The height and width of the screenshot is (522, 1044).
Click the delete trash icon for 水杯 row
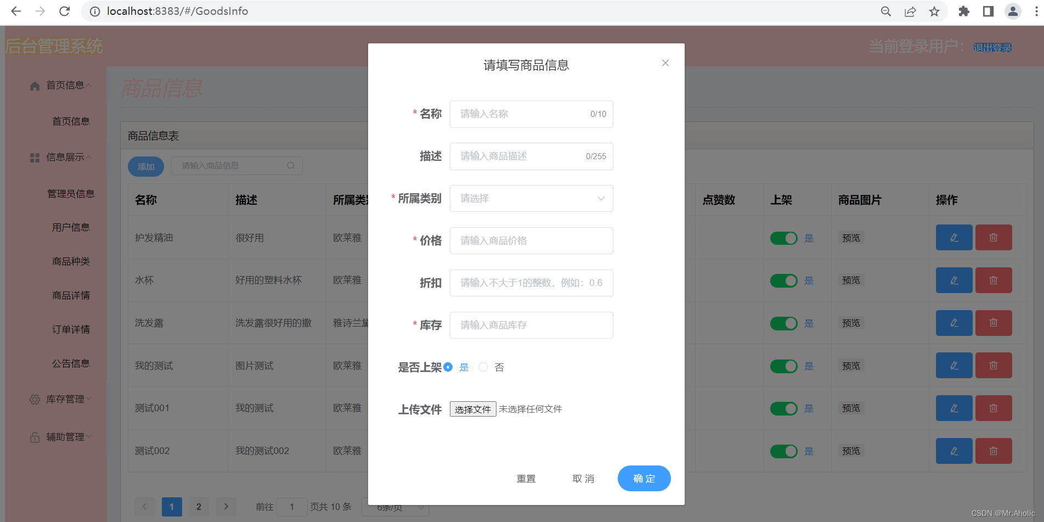coord(994,280)
